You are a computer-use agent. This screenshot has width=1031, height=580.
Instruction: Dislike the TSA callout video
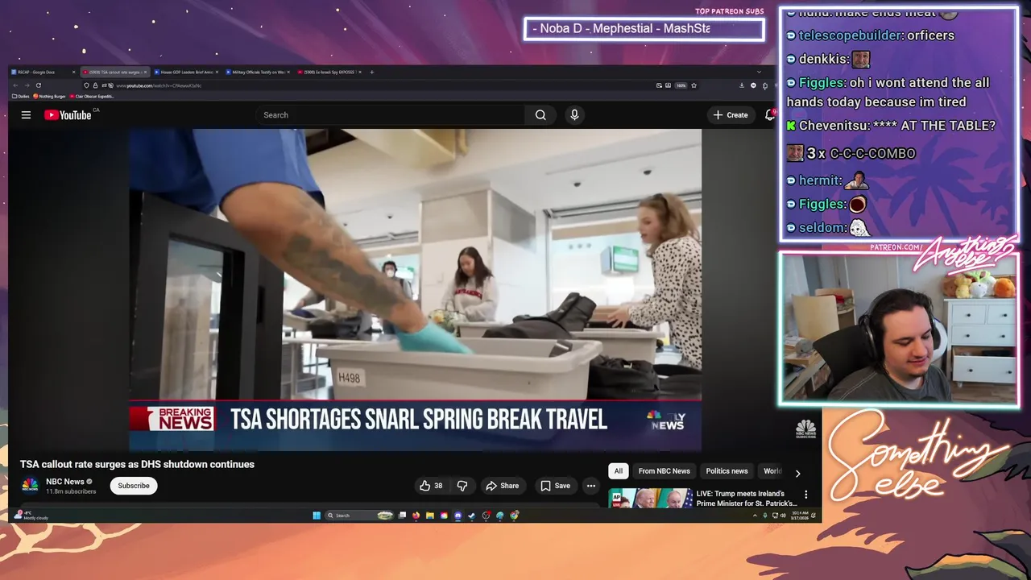(x=462, y=486)
